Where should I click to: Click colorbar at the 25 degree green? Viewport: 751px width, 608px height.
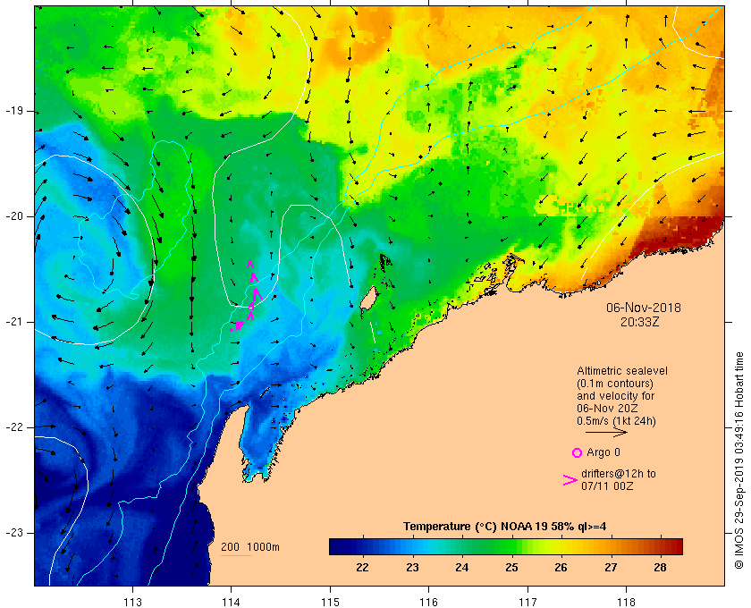coord(511,546)
